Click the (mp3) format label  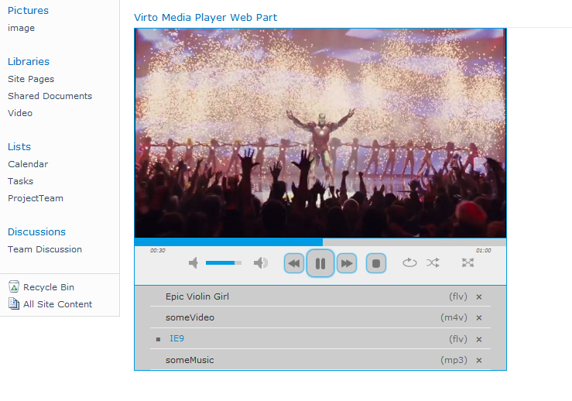[x=454, y=361]
